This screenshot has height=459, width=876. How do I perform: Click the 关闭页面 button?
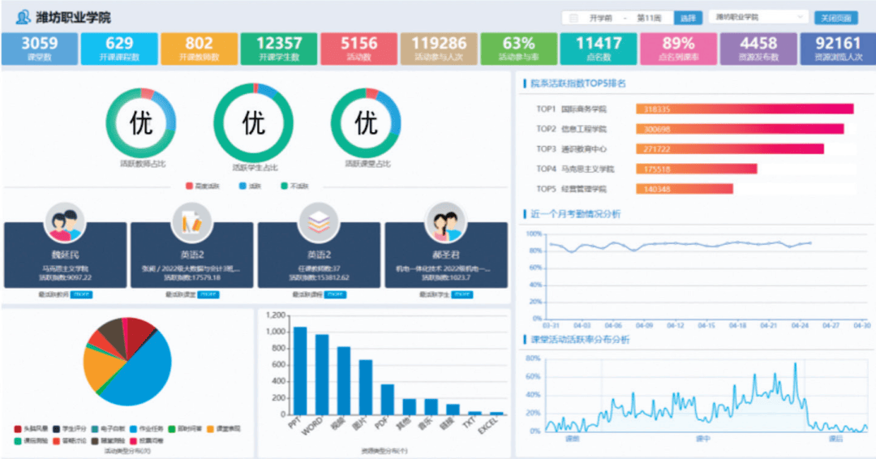point(835,18)
